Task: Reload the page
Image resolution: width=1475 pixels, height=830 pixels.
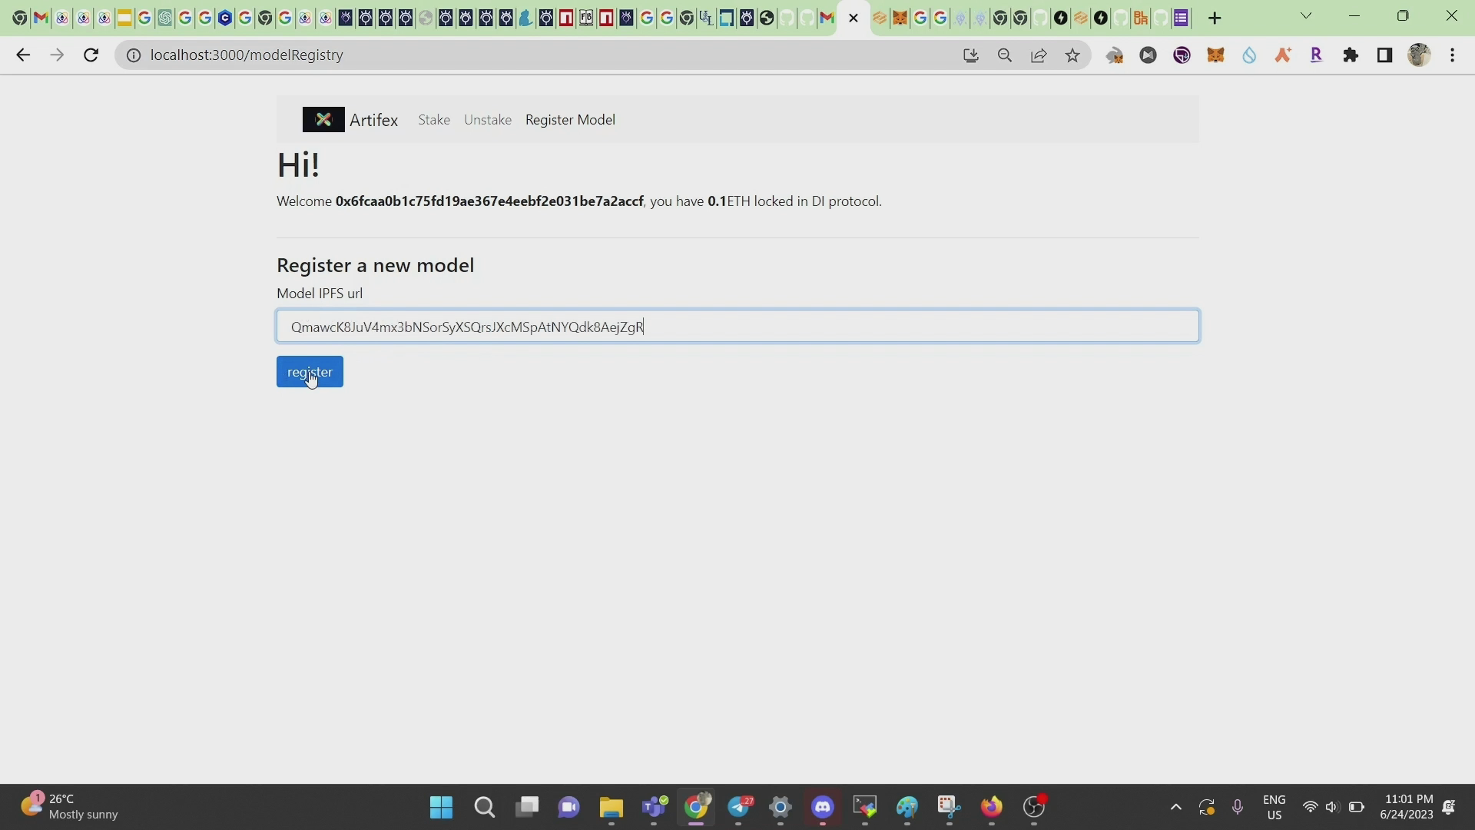Action: coord(91,55)
